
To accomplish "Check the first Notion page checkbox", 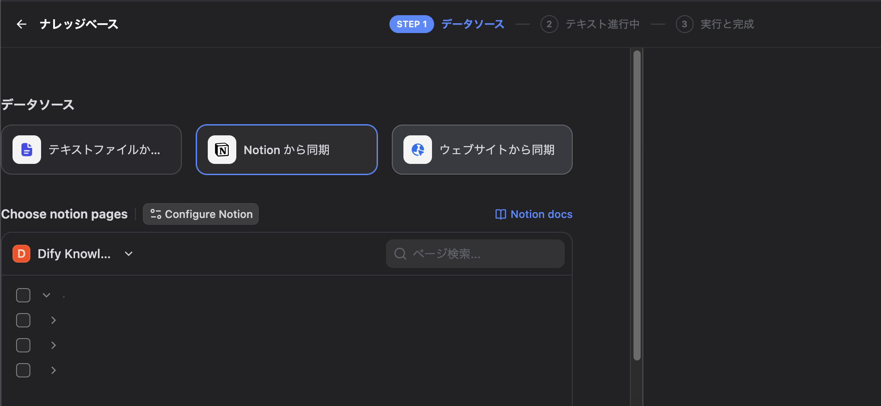I will (23, 295).
